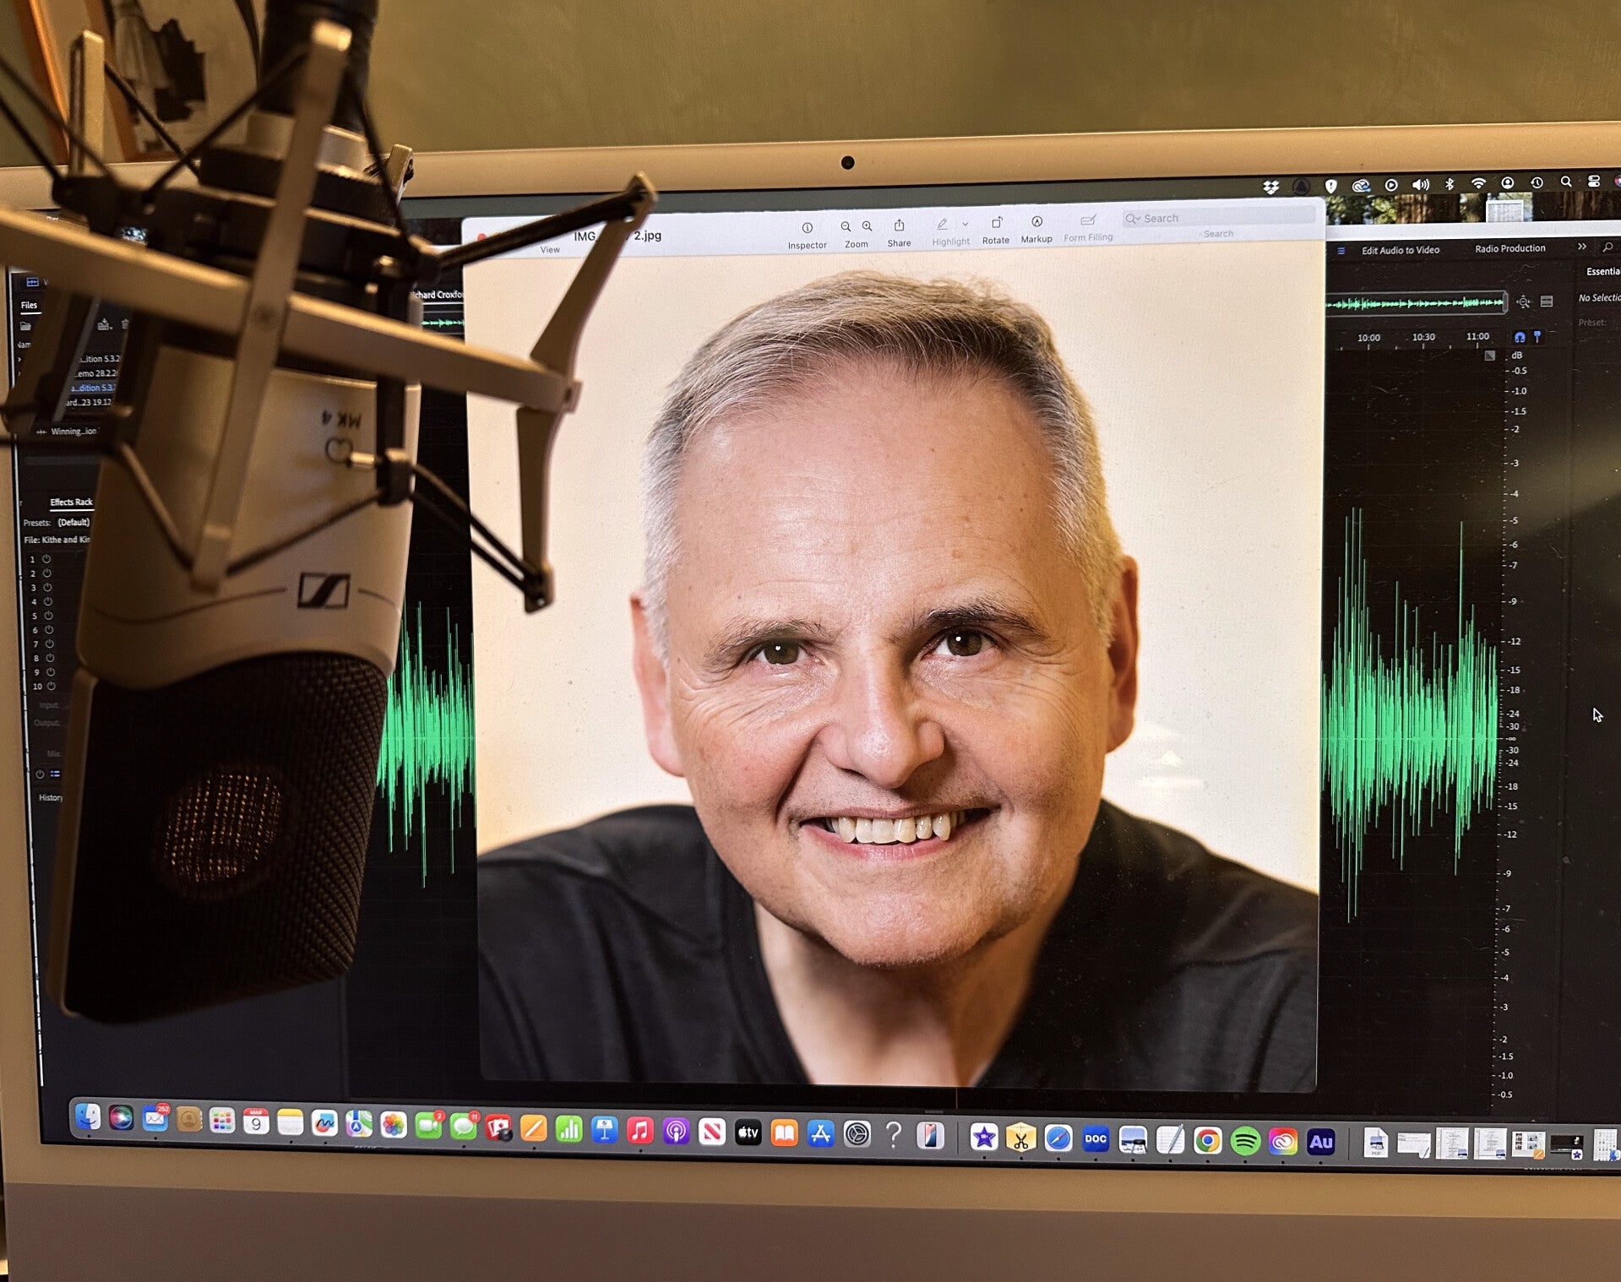
Task: Launch Music from the Dock
Action: 640,1132
